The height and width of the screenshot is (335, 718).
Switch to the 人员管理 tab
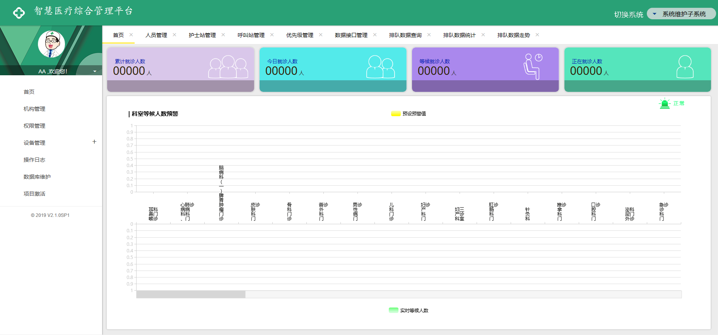156,35
